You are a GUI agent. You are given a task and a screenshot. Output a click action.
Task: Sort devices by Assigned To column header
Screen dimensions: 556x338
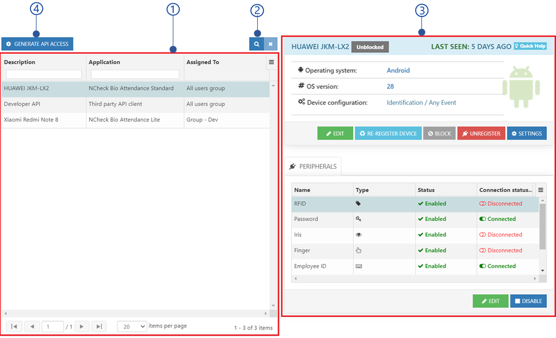point(203,62)
